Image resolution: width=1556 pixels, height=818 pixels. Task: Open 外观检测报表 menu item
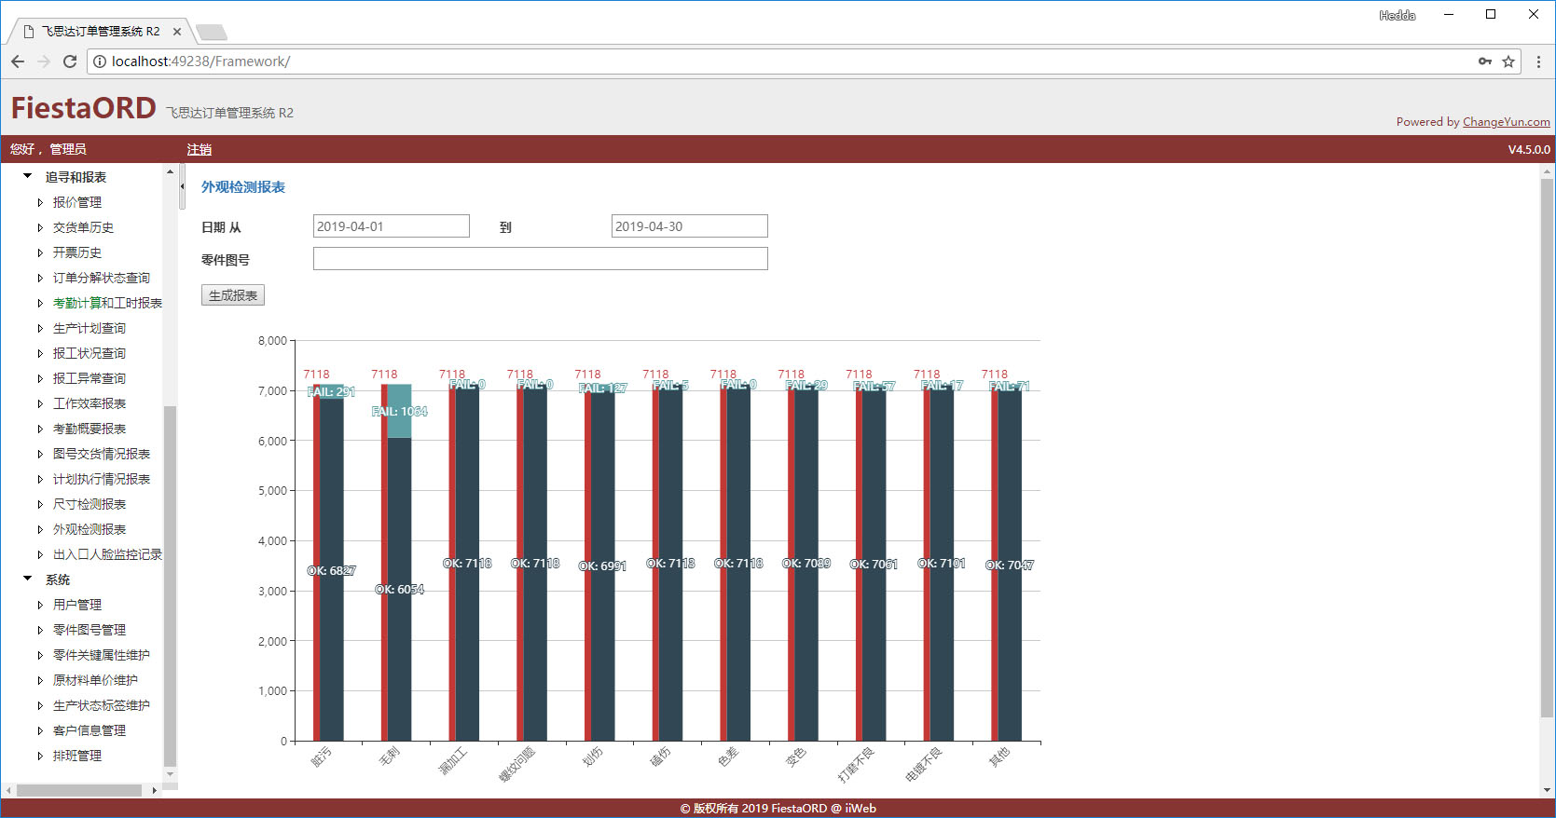tap(90, 529)
